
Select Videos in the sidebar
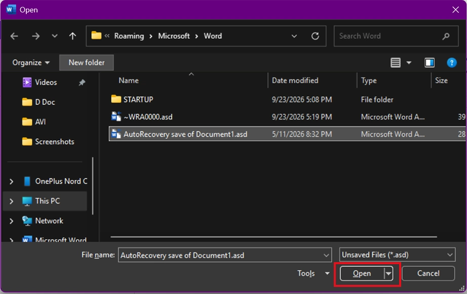(x=46, y=82)
